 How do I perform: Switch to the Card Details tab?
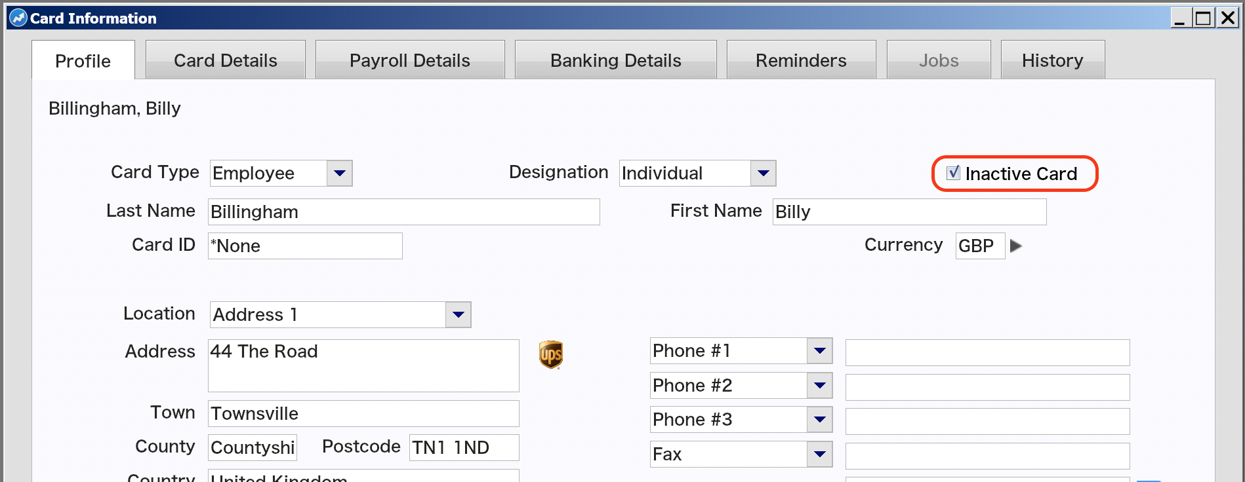click(226, 60)
